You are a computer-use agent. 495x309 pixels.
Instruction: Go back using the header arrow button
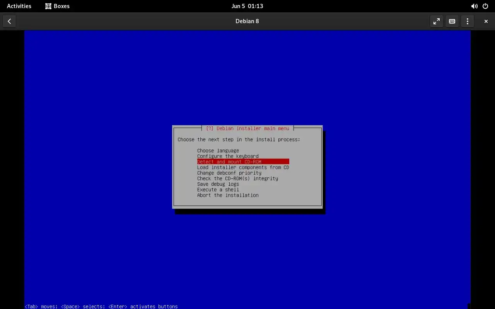point(9,21)
